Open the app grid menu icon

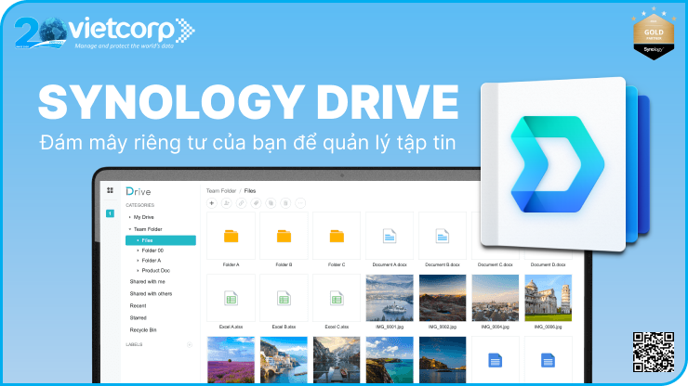[110, 190]
